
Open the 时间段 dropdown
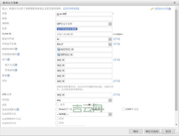(x=110, y=100)
